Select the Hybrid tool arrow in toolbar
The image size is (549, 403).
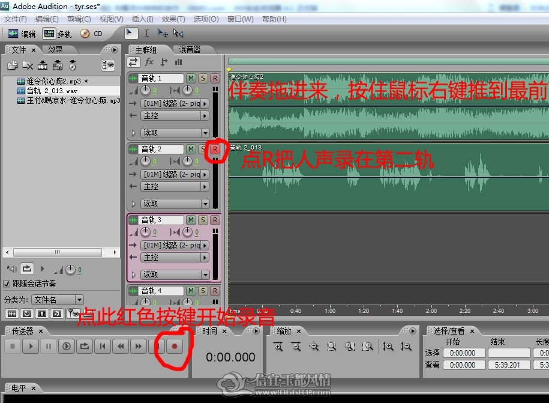click(x=131, y=33)
